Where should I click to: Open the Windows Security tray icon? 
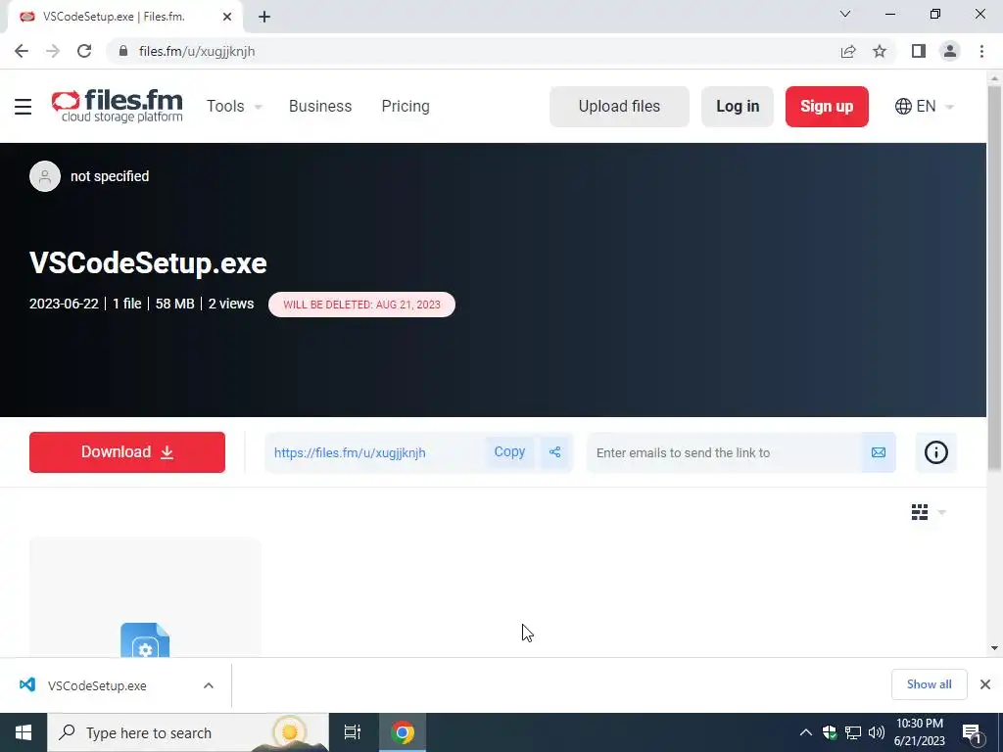tap(830, 732)
